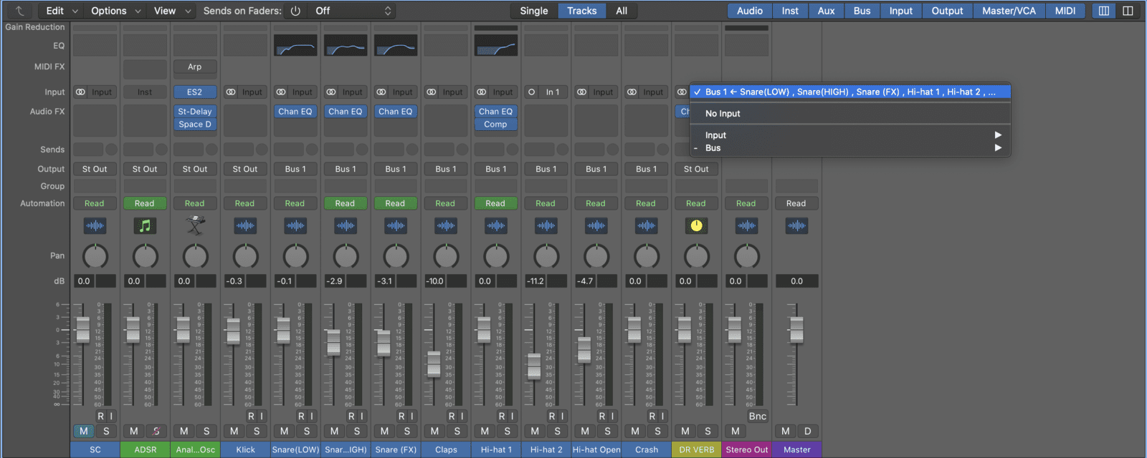The width and height of the screenshot is (1147, 458).
Task: Toggle Audio channel strip filter
Action: click(x=750, y=11)
